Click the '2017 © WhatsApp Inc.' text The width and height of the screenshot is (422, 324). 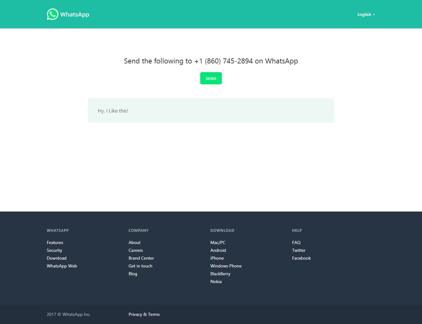tap(69, 314)
